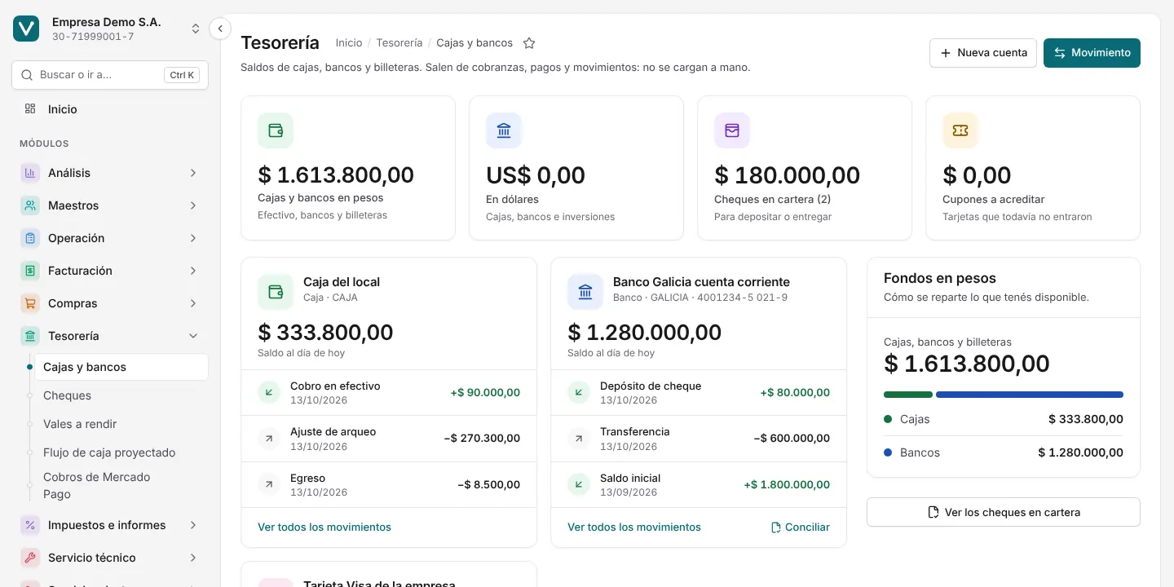
Task: Expand the Facturación module
Action: pos(110,271)
